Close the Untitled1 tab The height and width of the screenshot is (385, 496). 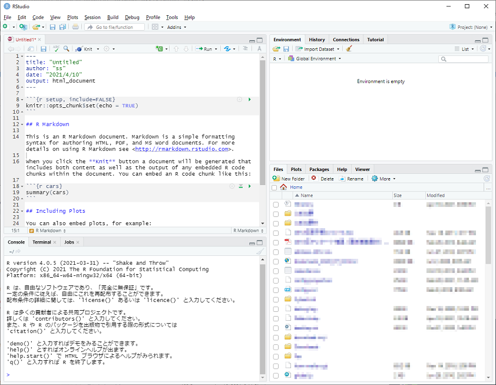(x=39, y=40)
